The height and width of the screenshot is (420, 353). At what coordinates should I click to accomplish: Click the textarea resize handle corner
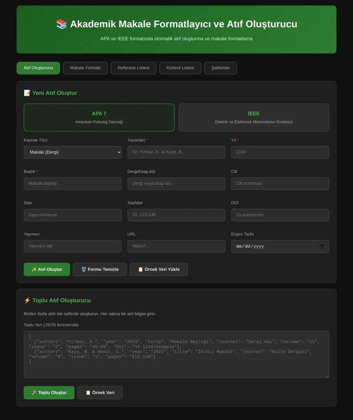[x=327, y=376]
